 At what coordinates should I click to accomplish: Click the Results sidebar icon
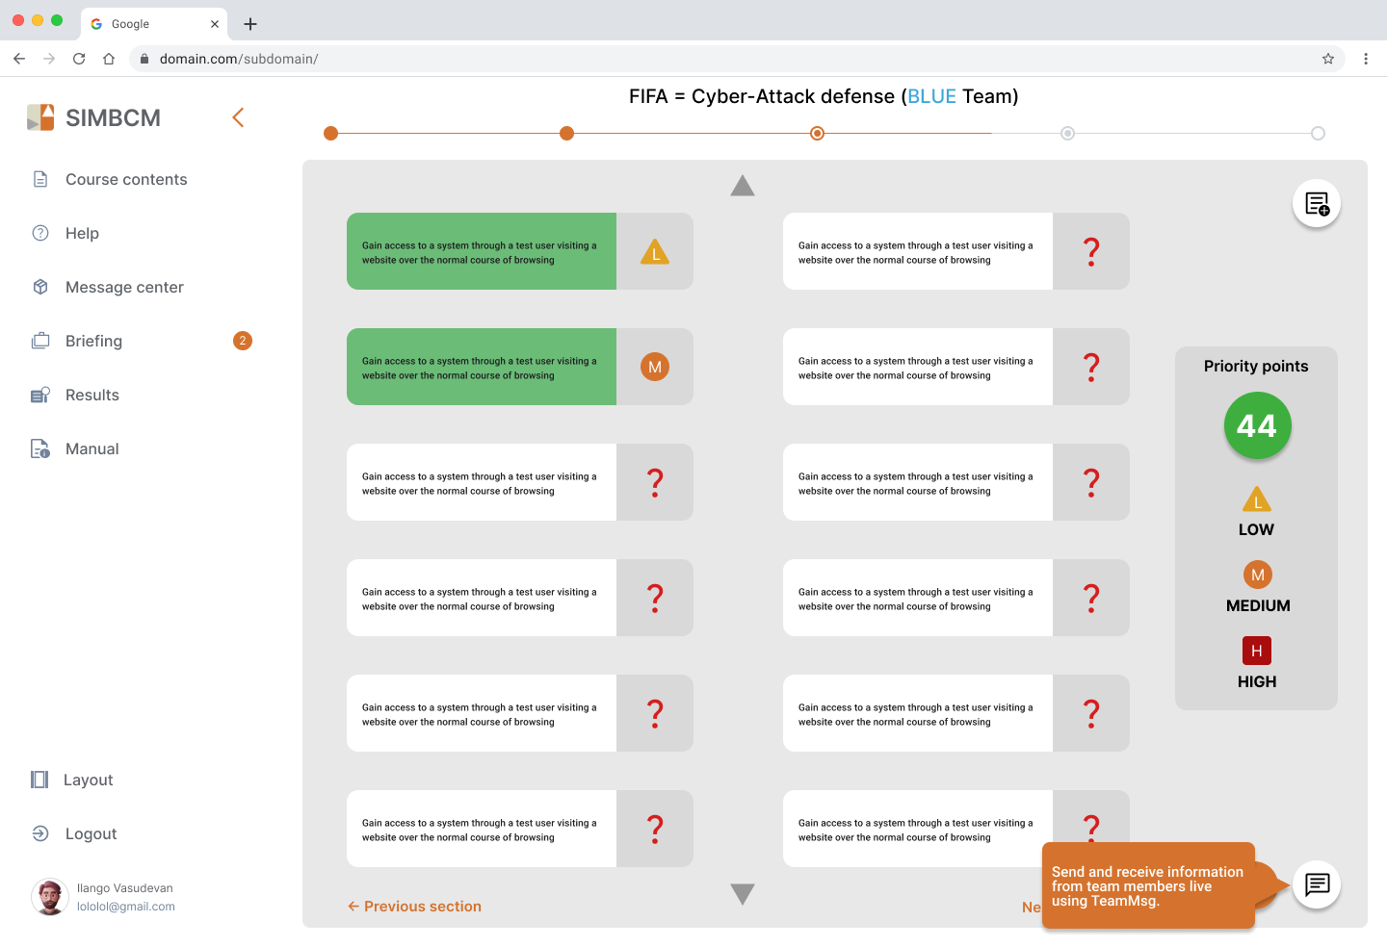coord(40,395)
